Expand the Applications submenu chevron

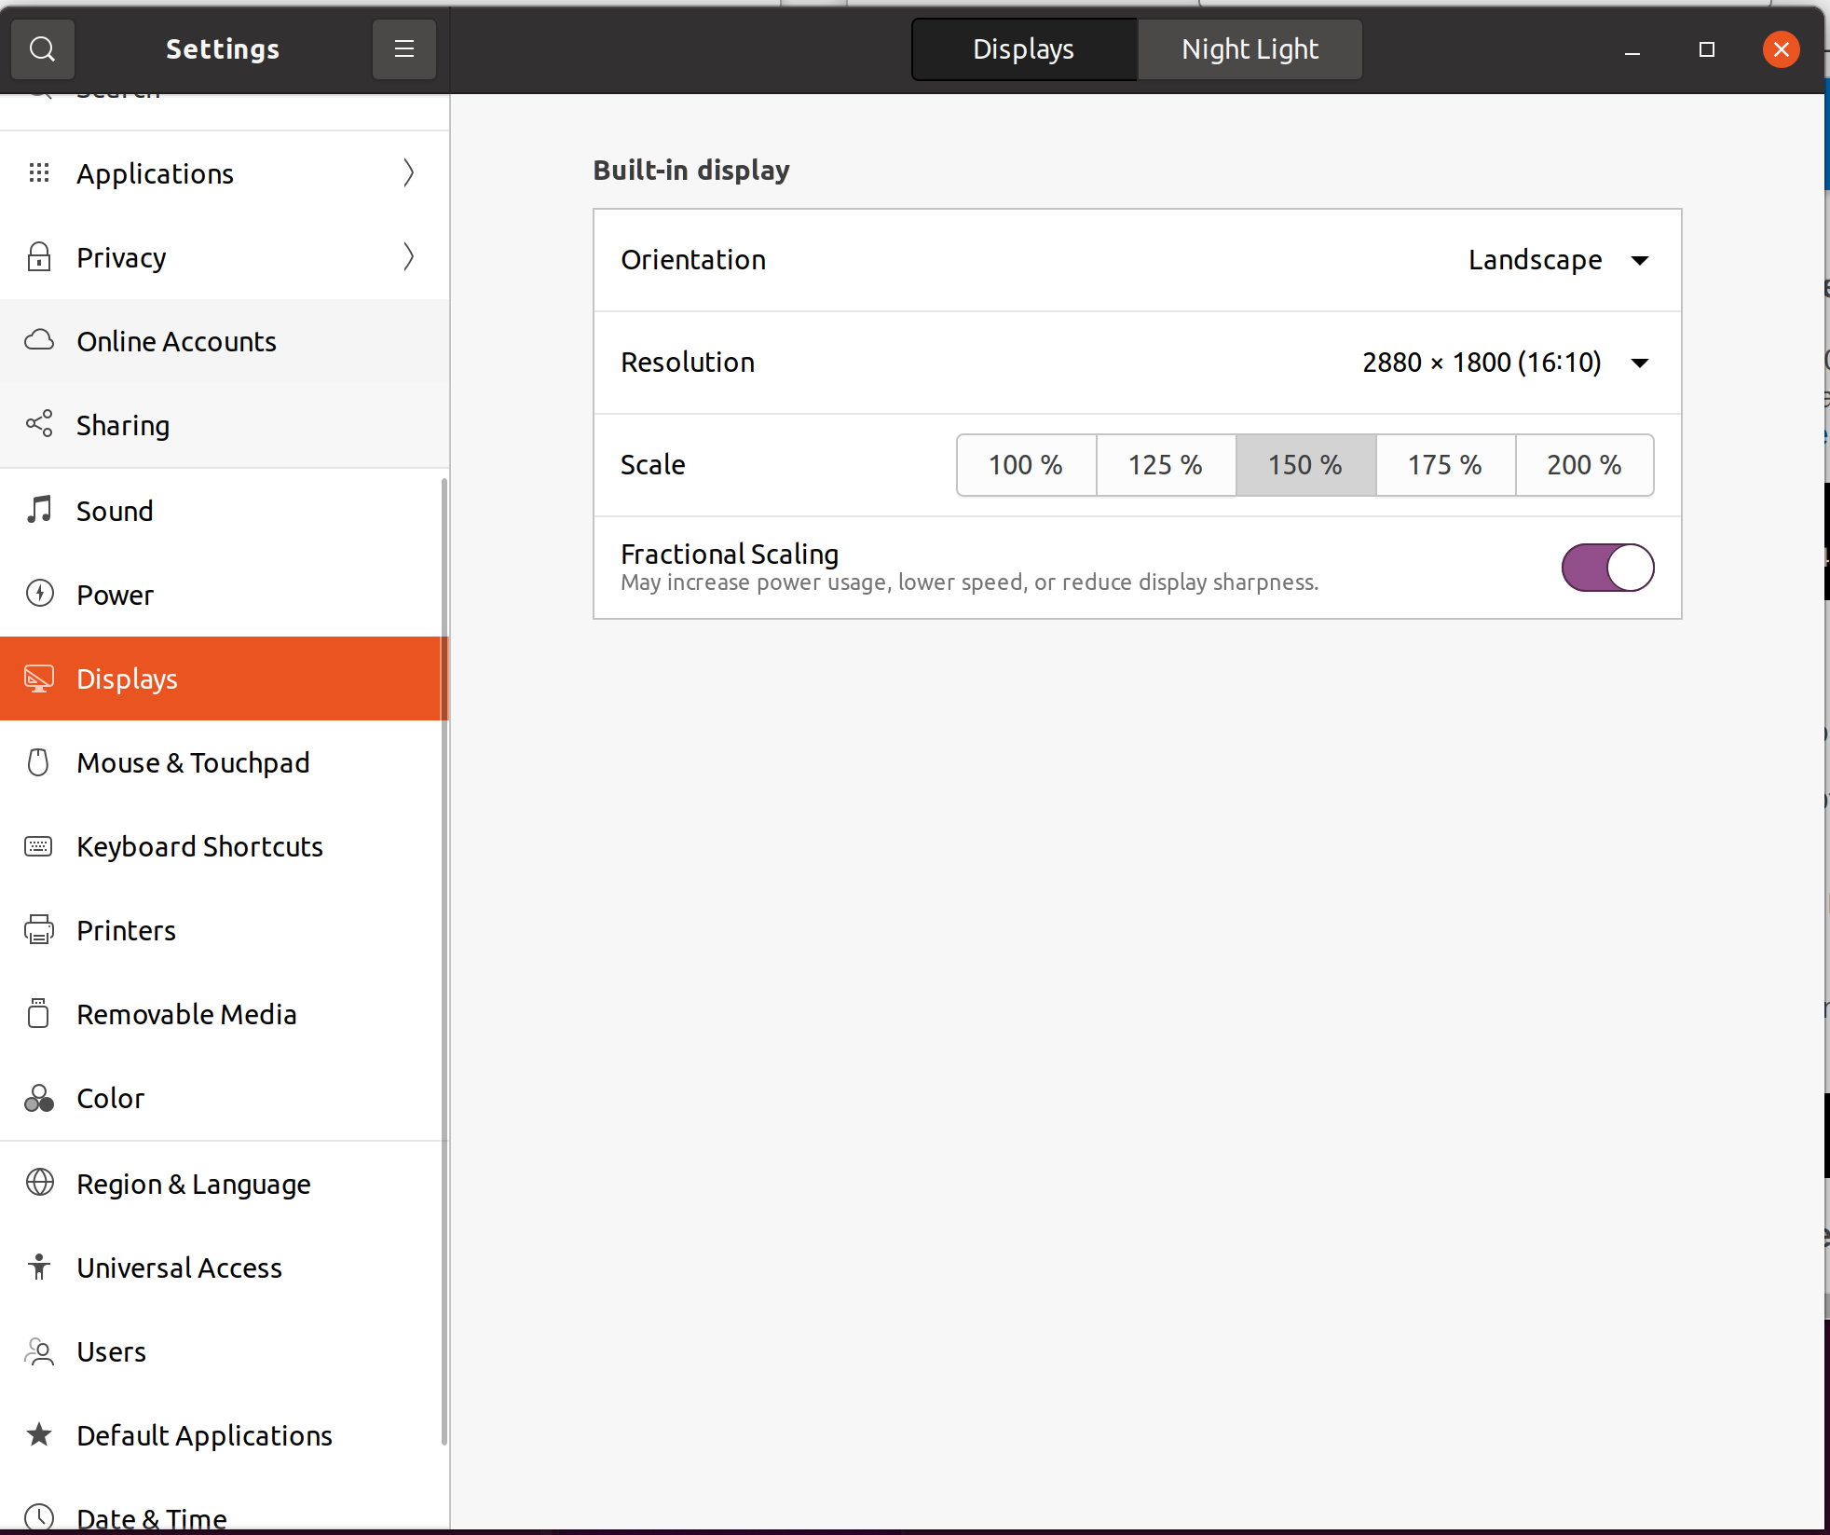click(408, 173)
